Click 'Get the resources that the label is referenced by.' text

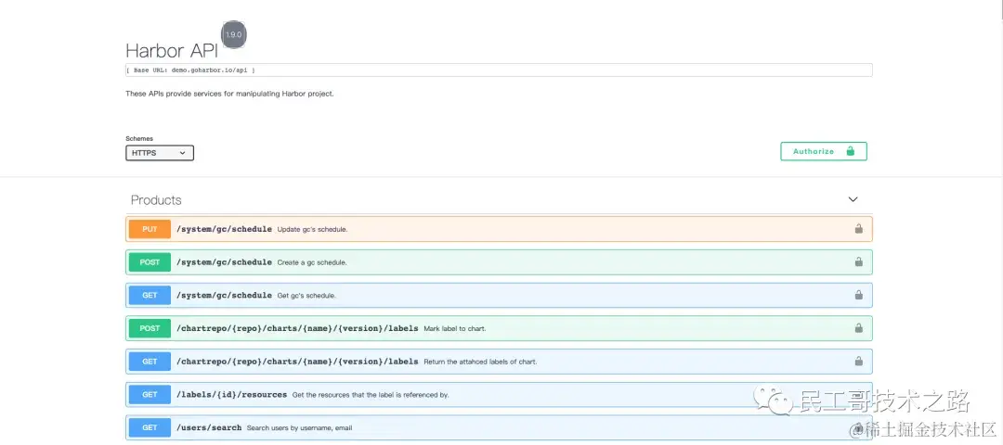pos(371,395)
